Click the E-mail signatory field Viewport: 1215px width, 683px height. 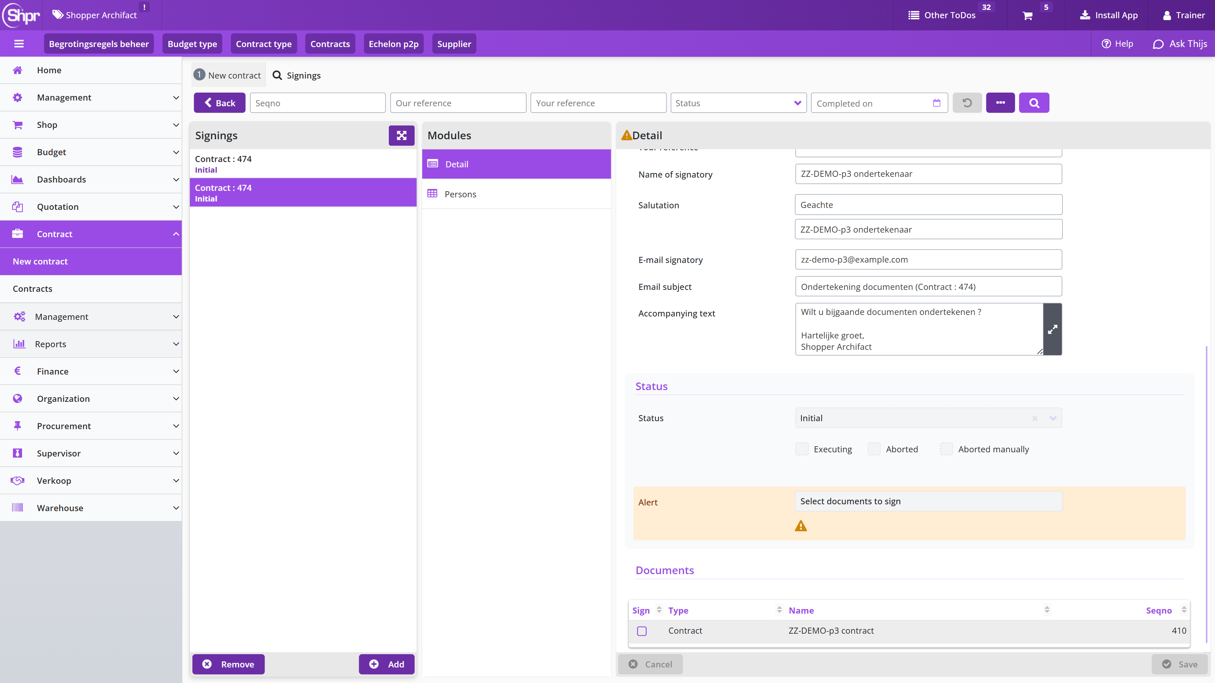click(x=928, y=260)
